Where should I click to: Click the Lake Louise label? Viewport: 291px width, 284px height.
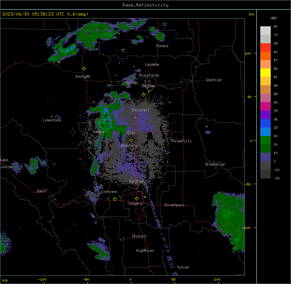coord(5,163)
